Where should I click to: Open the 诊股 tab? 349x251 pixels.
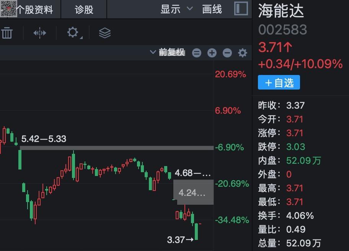click(x=84, y=9)
